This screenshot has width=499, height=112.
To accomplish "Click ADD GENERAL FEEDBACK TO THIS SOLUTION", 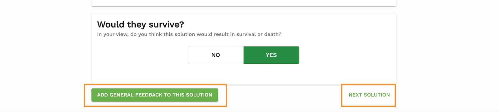I will click(x=155, y=95).
